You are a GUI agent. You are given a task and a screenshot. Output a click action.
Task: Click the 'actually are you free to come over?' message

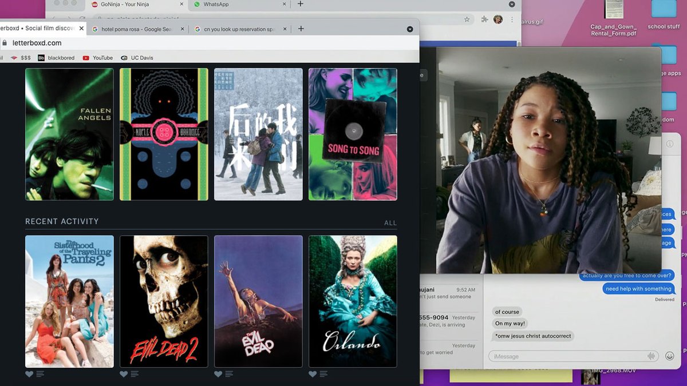(x=627, y=276)
